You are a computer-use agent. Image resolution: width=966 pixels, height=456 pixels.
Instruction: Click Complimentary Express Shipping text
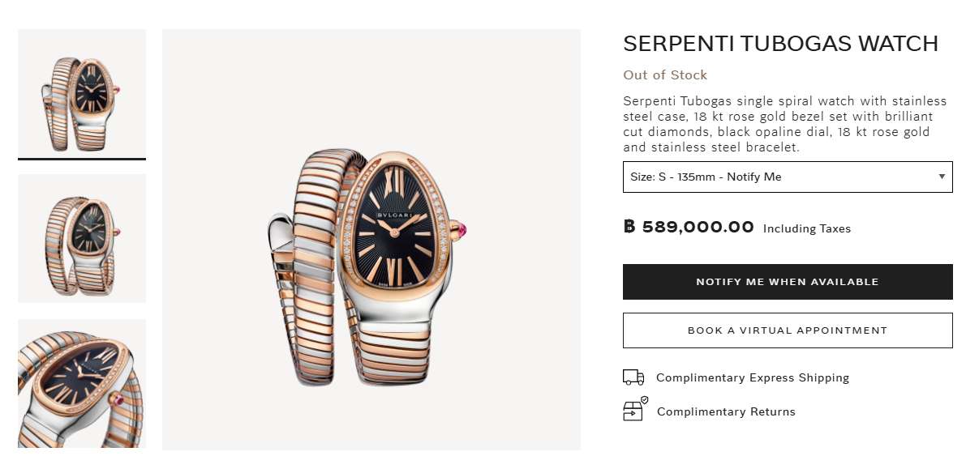tap(752, 378)
